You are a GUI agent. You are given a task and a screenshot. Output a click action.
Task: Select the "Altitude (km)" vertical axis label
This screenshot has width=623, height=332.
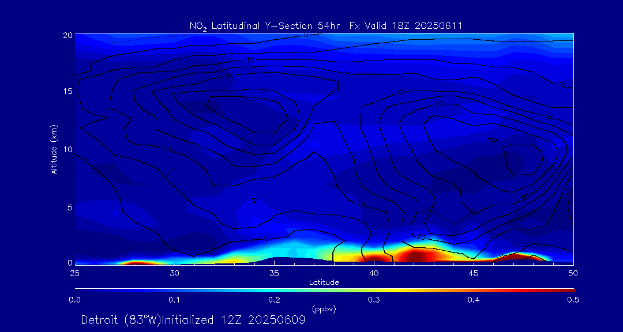pos(54,148)
